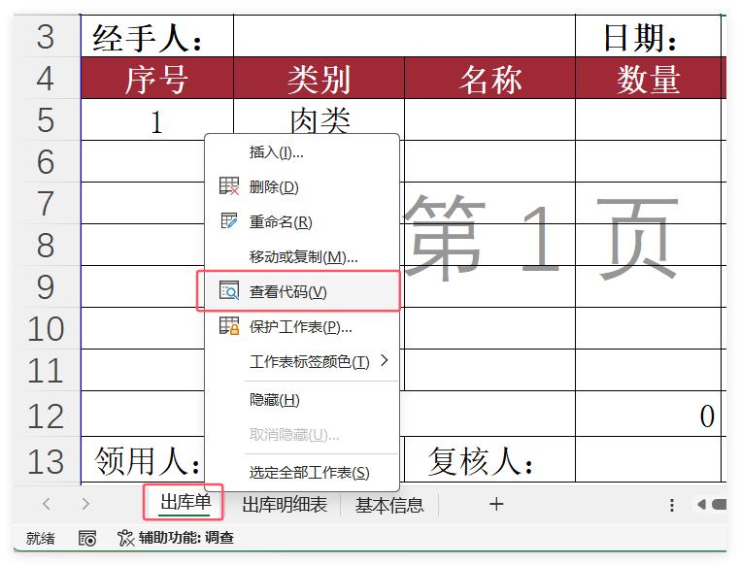Add a new sheet with plus button

click(496, 504)
